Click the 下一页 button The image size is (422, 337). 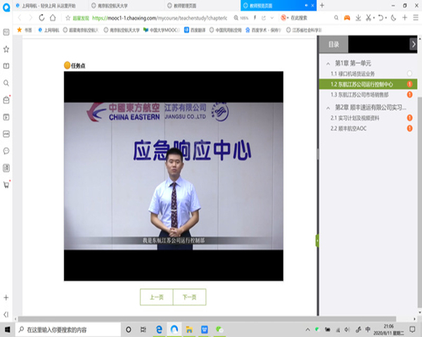189,298
